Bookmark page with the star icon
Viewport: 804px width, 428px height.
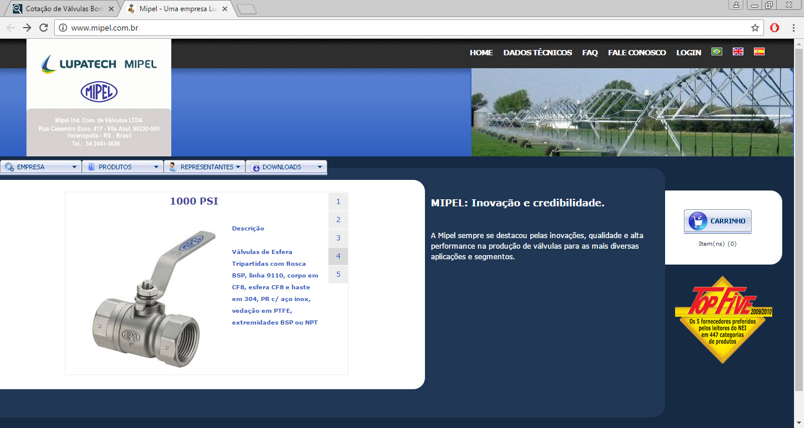coord(755,28)
